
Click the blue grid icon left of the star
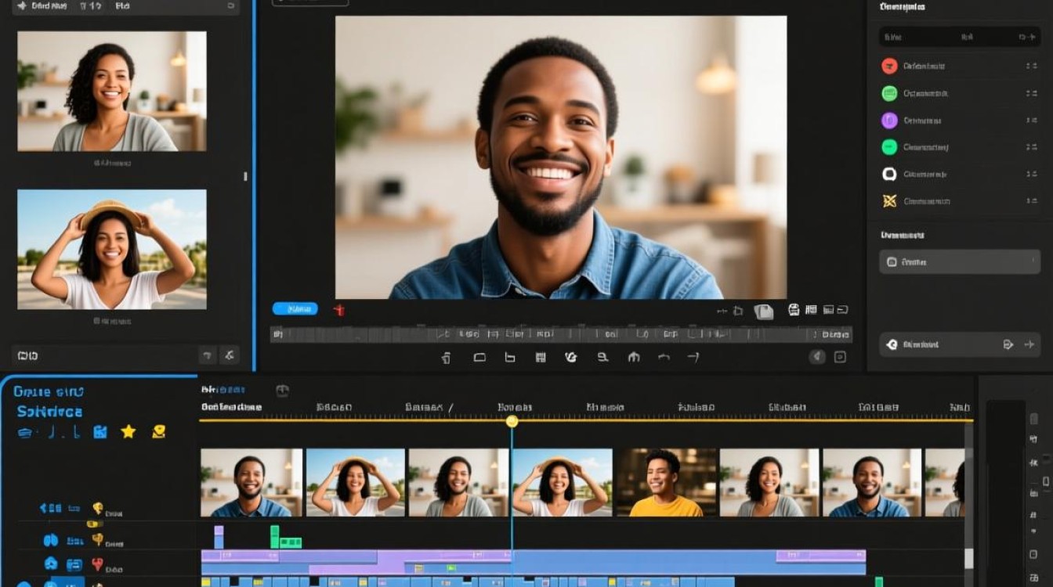click(x=100, y=431)
